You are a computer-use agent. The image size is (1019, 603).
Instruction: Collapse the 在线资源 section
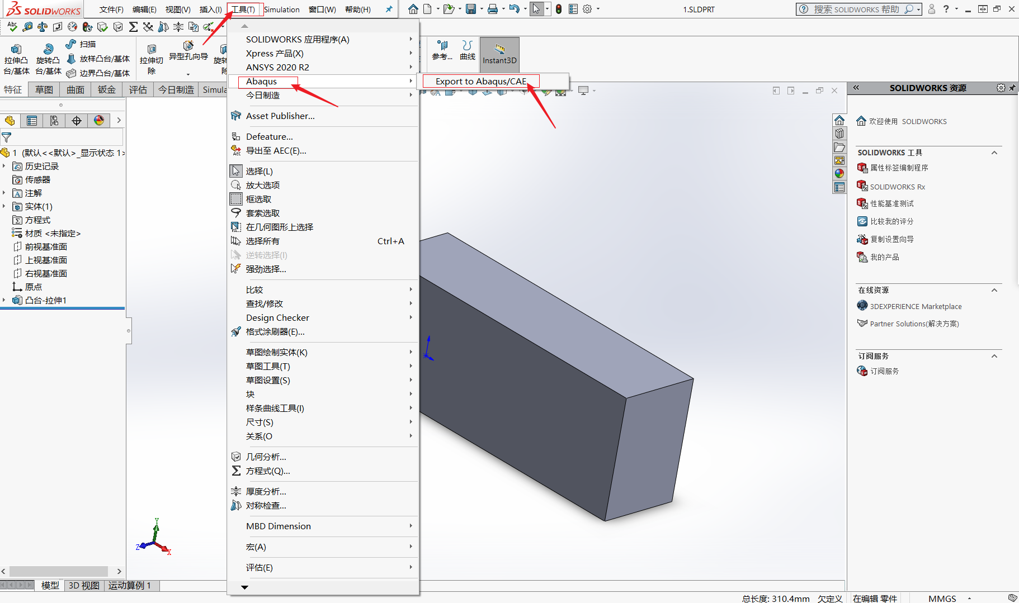coord(994,290)
